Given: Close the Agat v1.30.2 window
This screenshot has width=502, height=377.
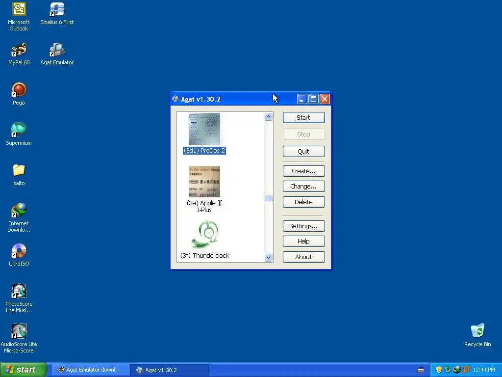Looking at the screenshot, I should pyautogui.click(x=325, y=99).
